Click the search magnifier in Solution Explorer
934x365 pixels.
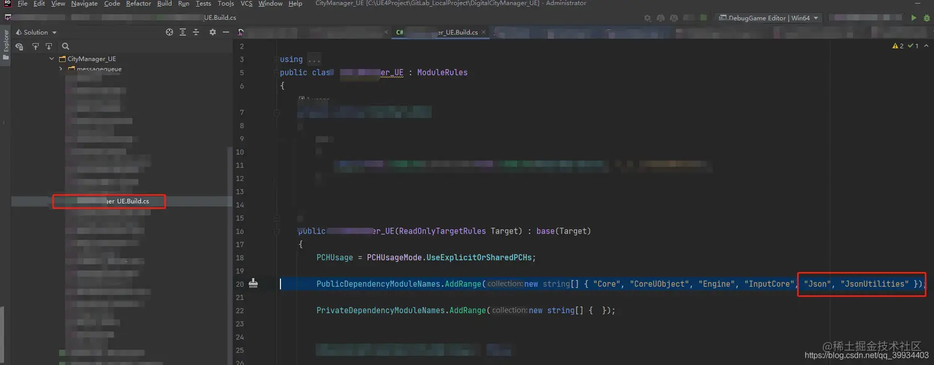[x=65, y=46]
